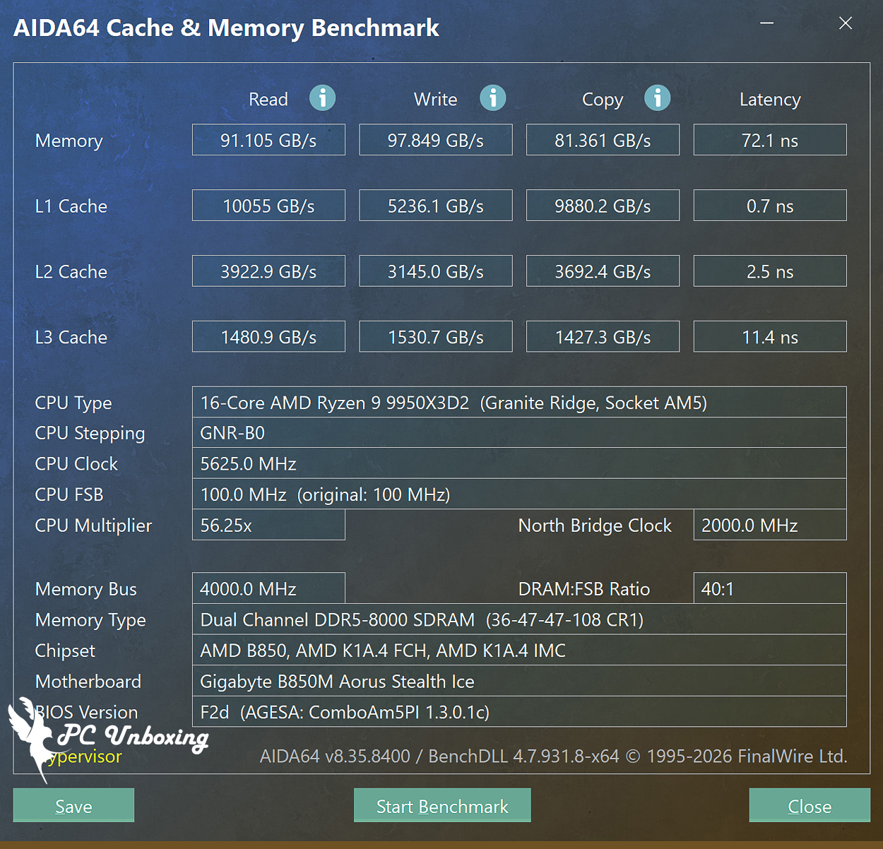Click the DRAM:FSB Ratio field 40:1
883x849 pixels.
click(x=770, y=588)
